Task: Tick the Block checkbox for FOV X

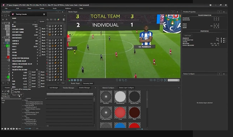Action: point(40,46)
